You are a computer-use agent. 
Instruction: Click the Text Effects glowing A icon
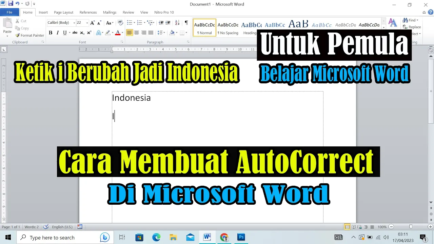[99, 33]
